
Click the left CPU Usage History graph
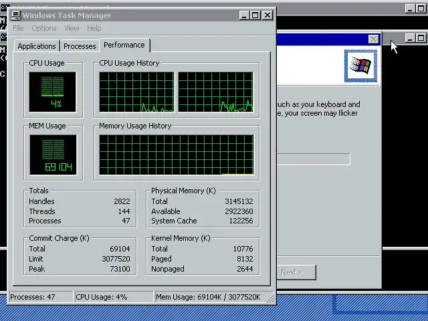(x=136, y=92)
